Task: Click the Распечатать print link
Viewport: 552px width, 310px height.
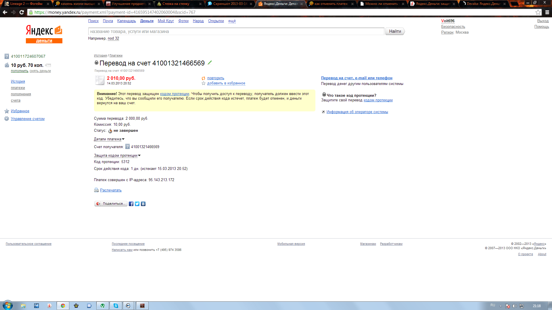Action: point(111,190)
